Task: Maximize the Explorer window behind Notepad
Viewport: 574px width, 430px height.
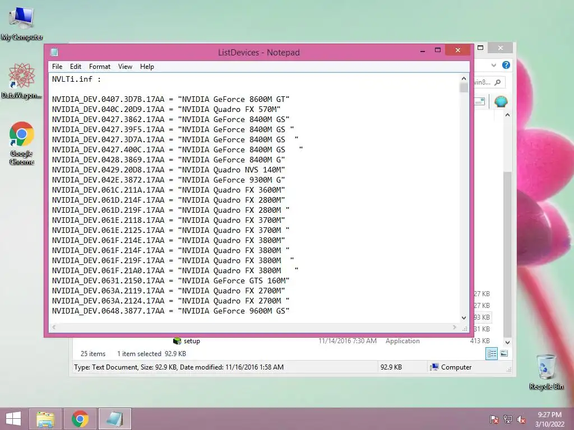Action: coord(480,48)
